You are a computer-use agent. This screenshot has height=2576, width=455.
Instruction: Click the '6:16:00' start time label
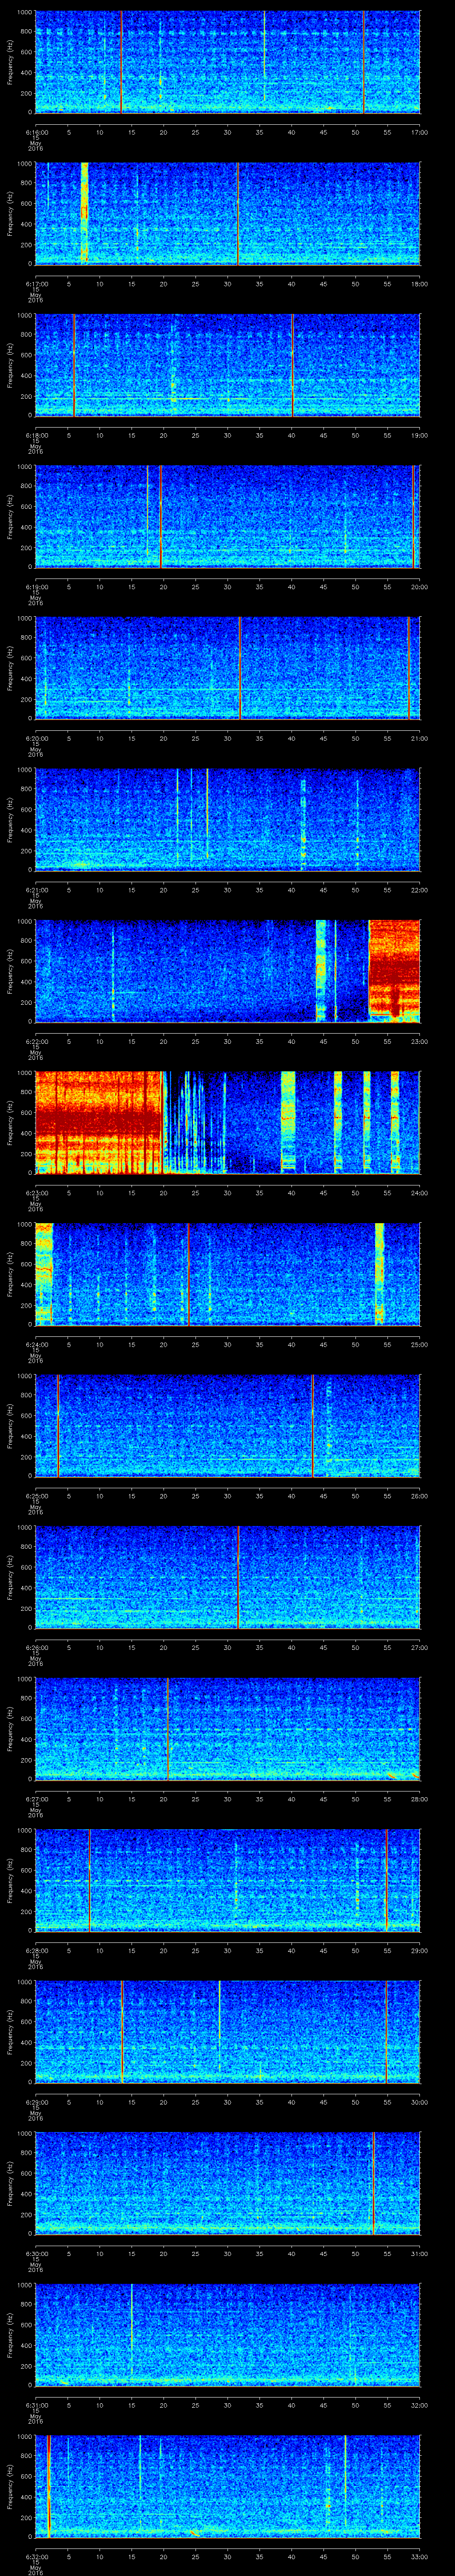[x=36, y=132]
